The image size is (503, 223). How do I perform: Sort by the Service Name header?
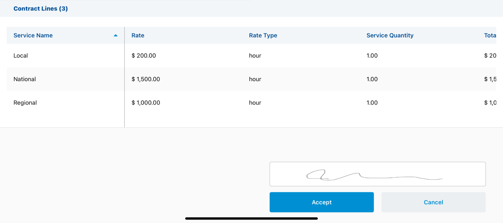[33, 35]
